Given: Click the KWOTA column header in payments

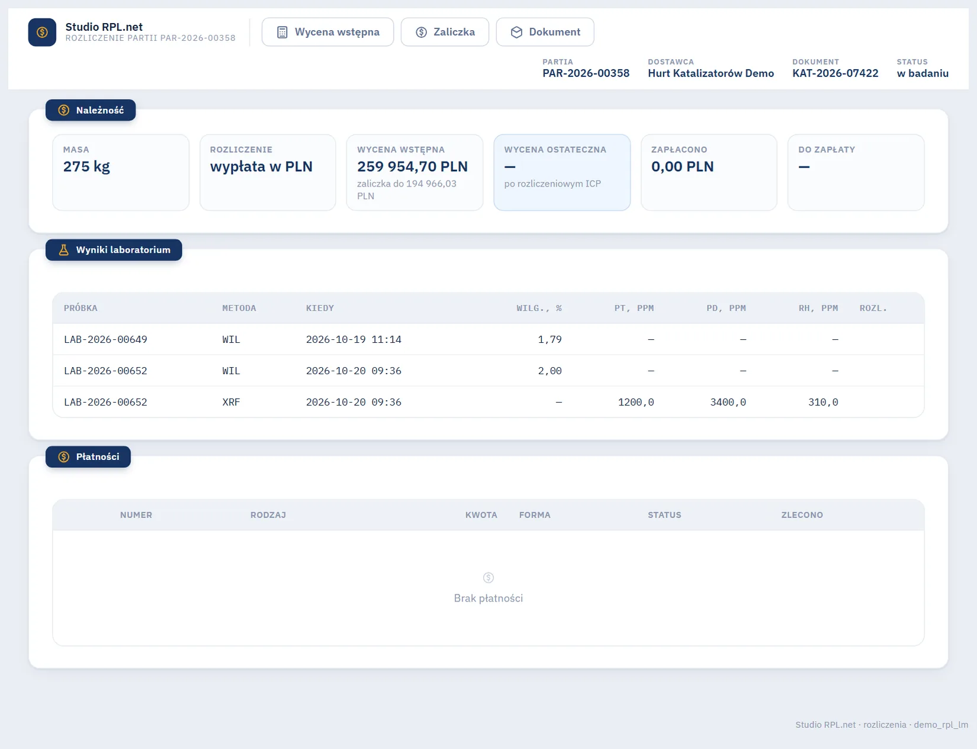Looking at the screenshot, I should [481, 515].
